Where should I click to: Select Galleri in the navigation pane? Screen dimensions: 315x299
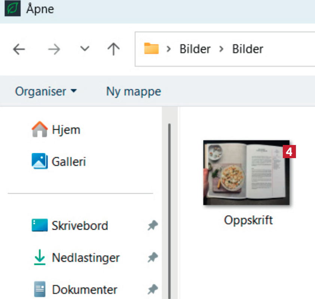(59, 161)
